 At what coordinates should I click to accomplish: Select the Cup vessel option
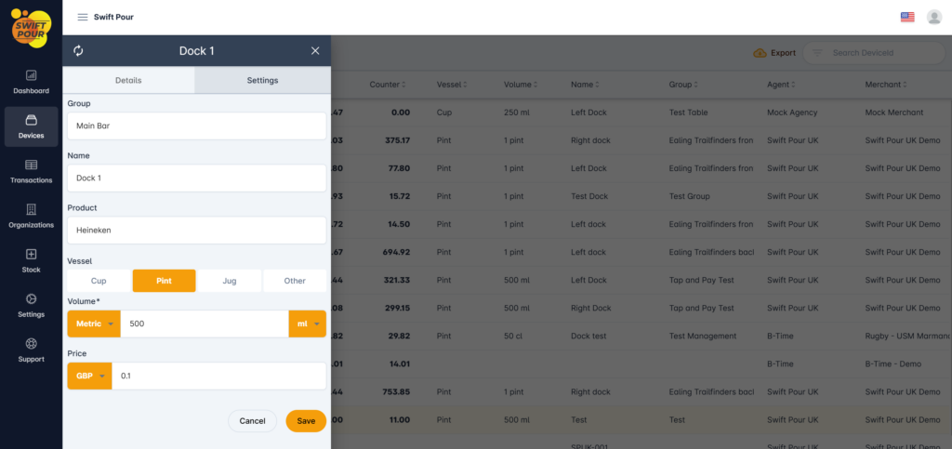pyautogui.click(x=99, y=281)
